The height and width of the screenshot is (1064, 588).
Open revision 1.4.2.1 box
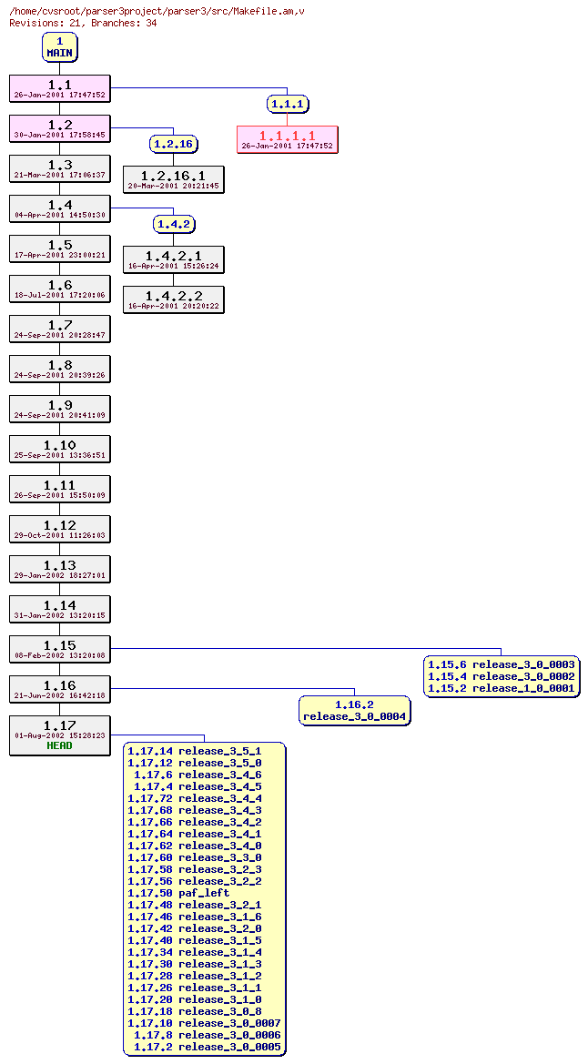click(173, 260)
